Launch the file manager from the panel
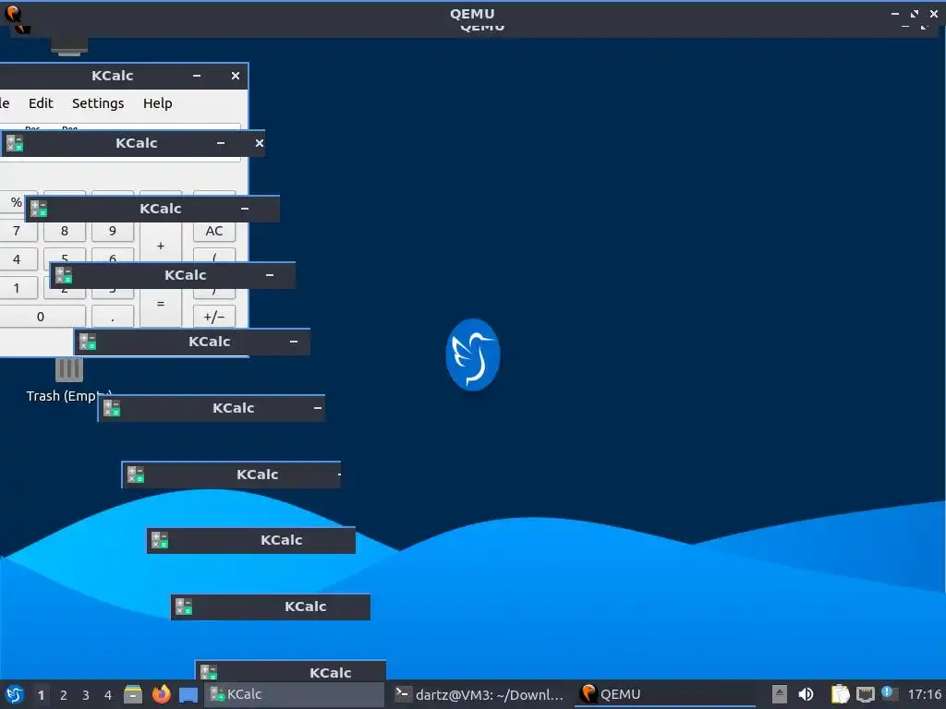Screen dimensions: 946x709 click(133, 694)
